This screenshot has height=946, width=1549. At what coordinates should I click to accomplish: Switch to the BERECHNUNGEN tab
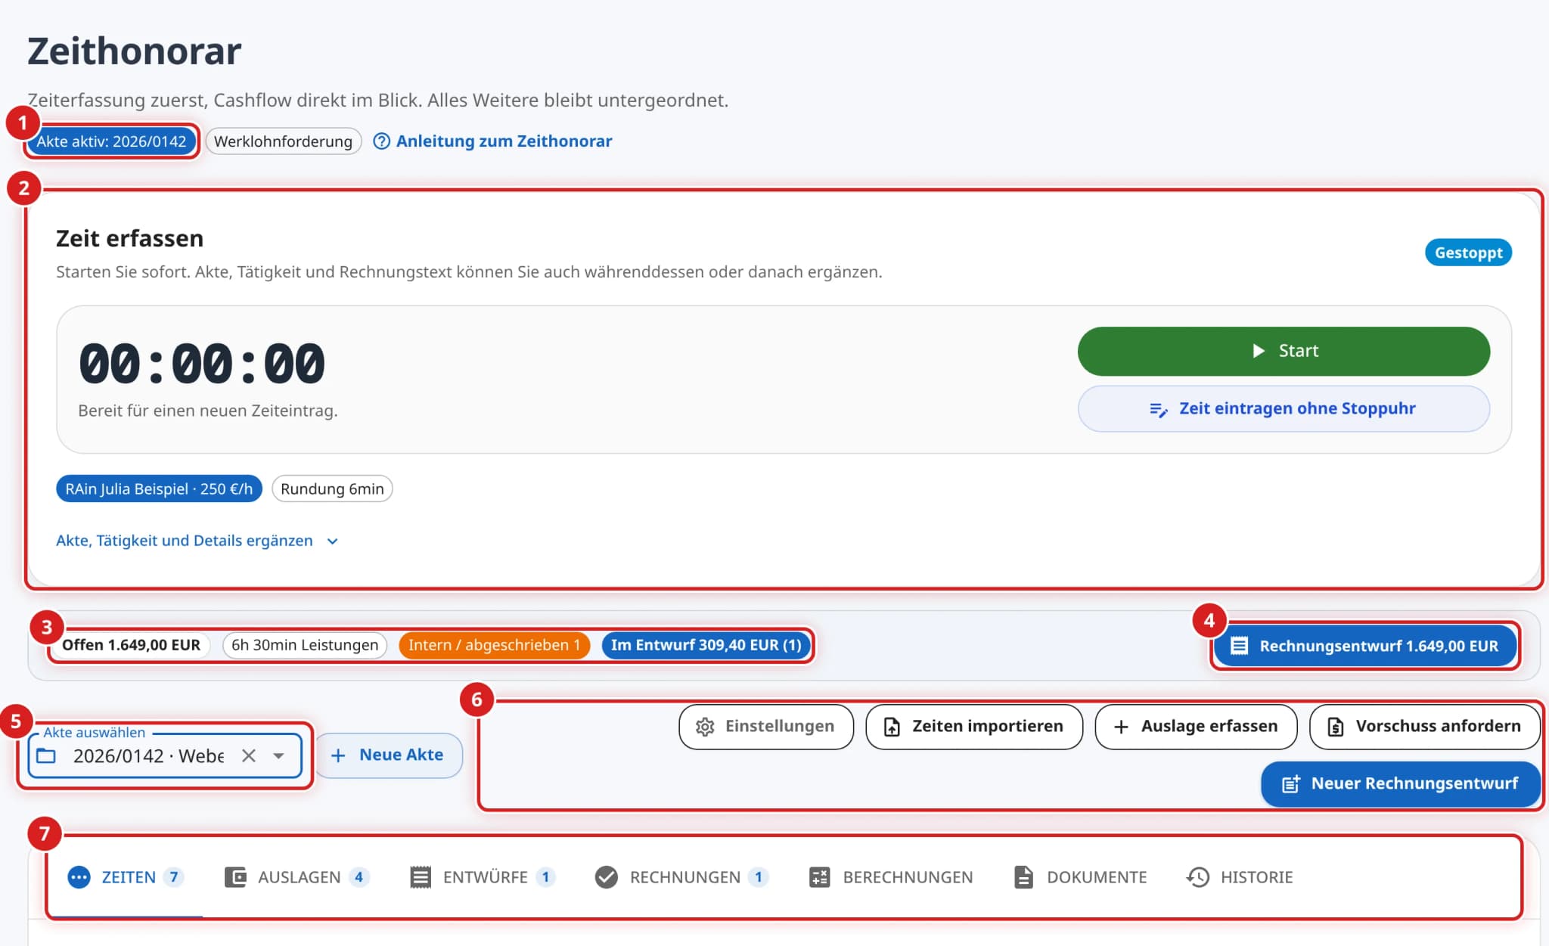(x=891, y=877)
